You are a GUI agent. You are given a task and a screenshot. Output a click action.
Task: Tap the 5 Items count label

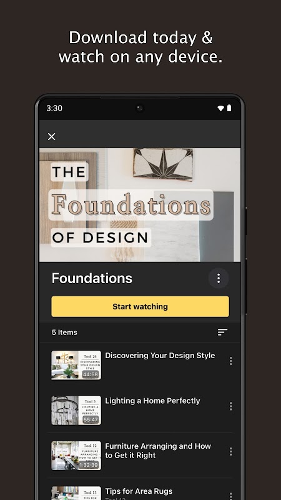click(64, 332)
